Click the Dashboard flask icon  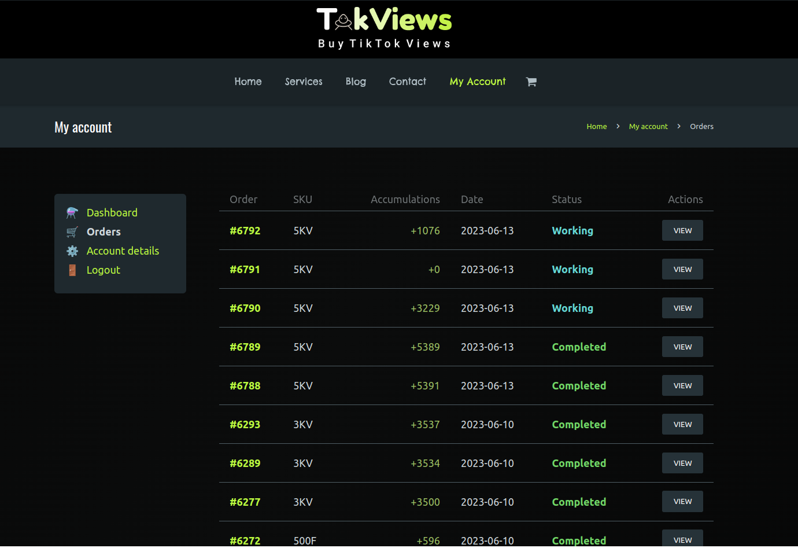pyautogui.click(x=72, y=213)
